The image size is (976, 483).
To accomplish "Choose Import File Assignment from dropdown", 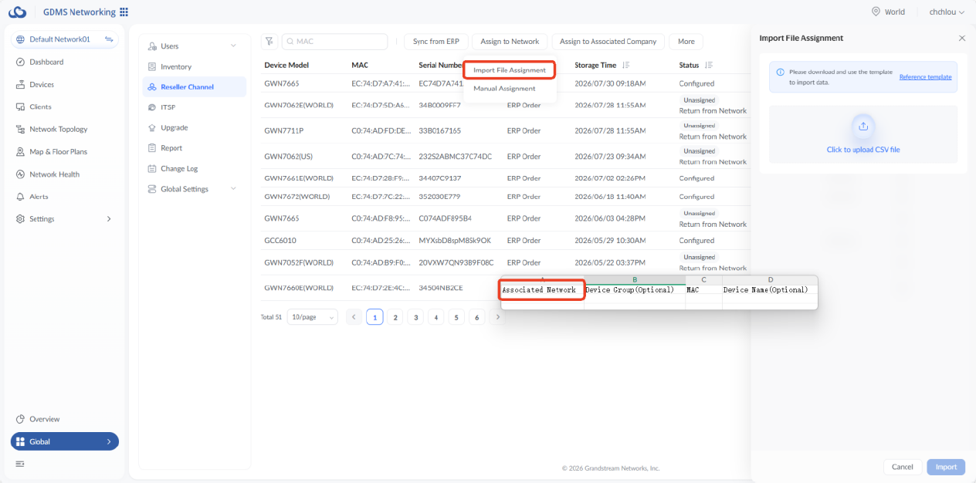I will tap(510, 70).
